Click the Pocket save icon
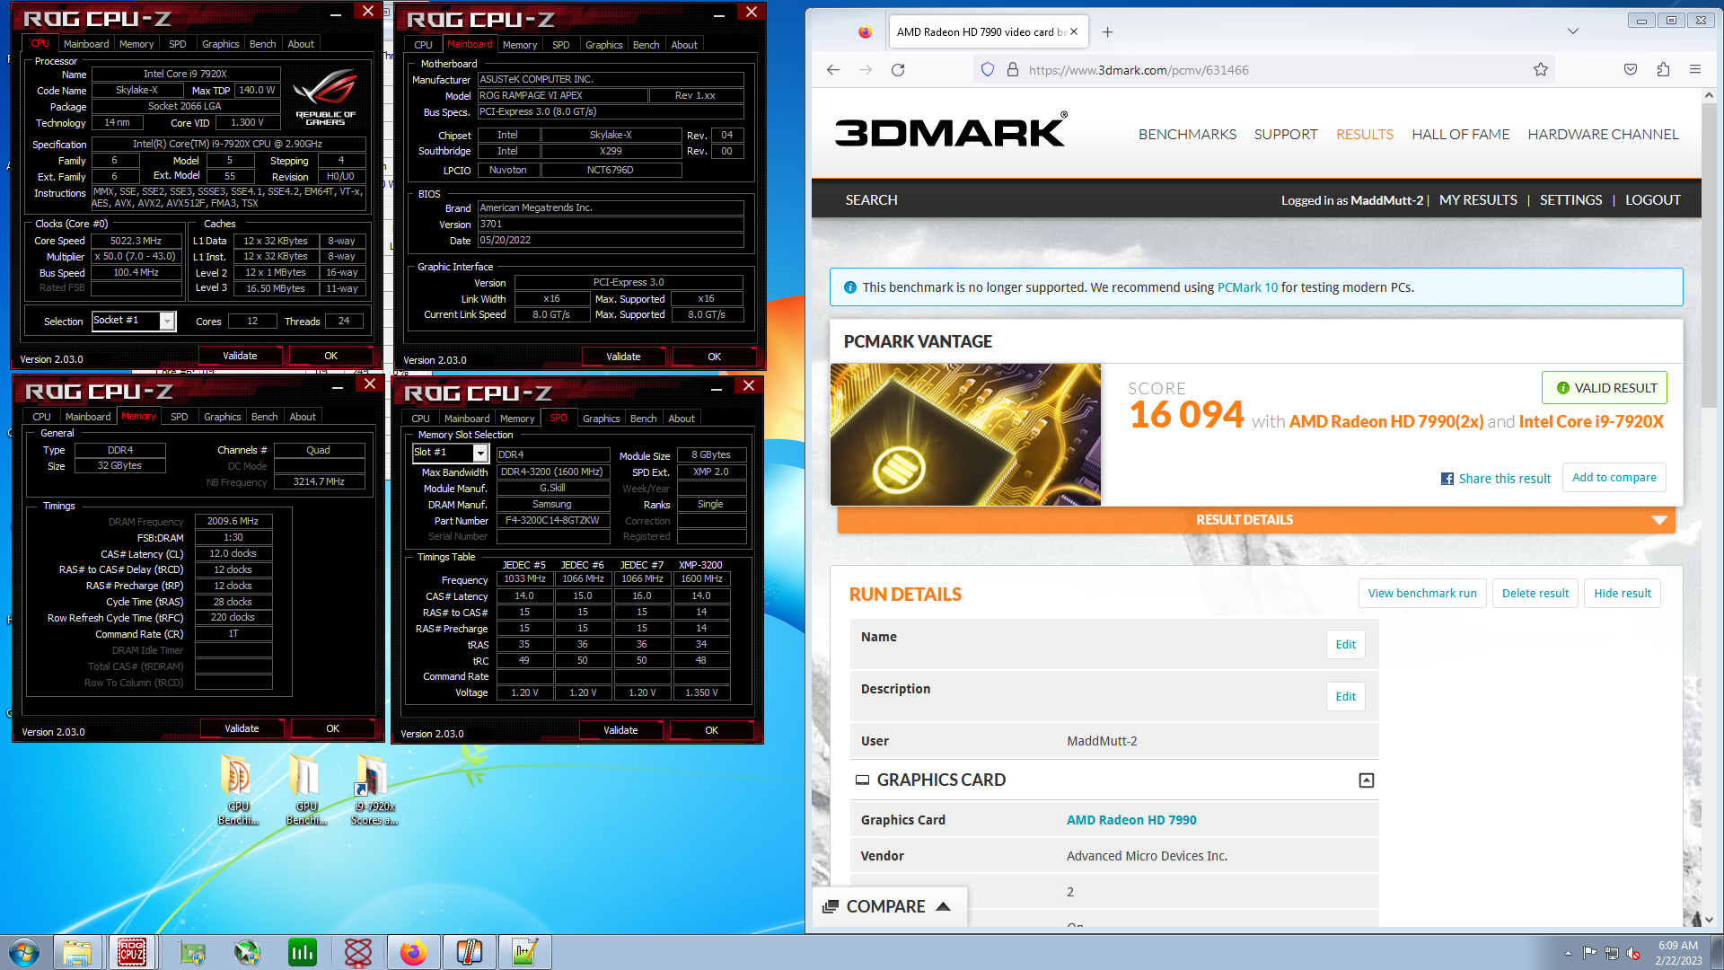This screenshot has width=1724, height=970. tap(1631, 70)
